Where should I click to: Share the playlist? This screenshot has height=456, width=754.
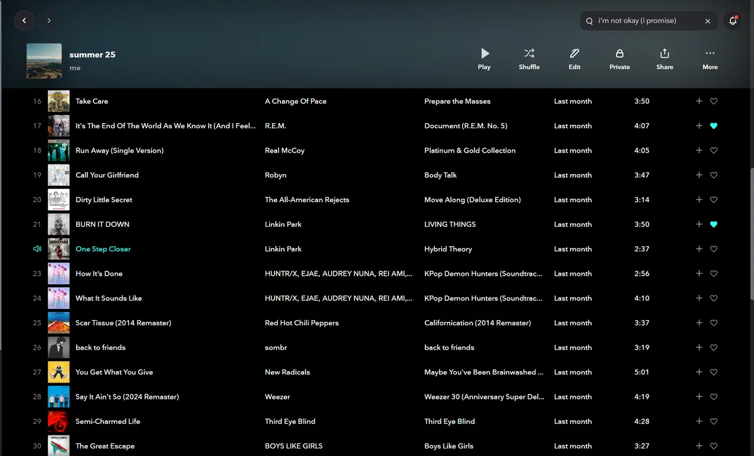coord(665,59)
